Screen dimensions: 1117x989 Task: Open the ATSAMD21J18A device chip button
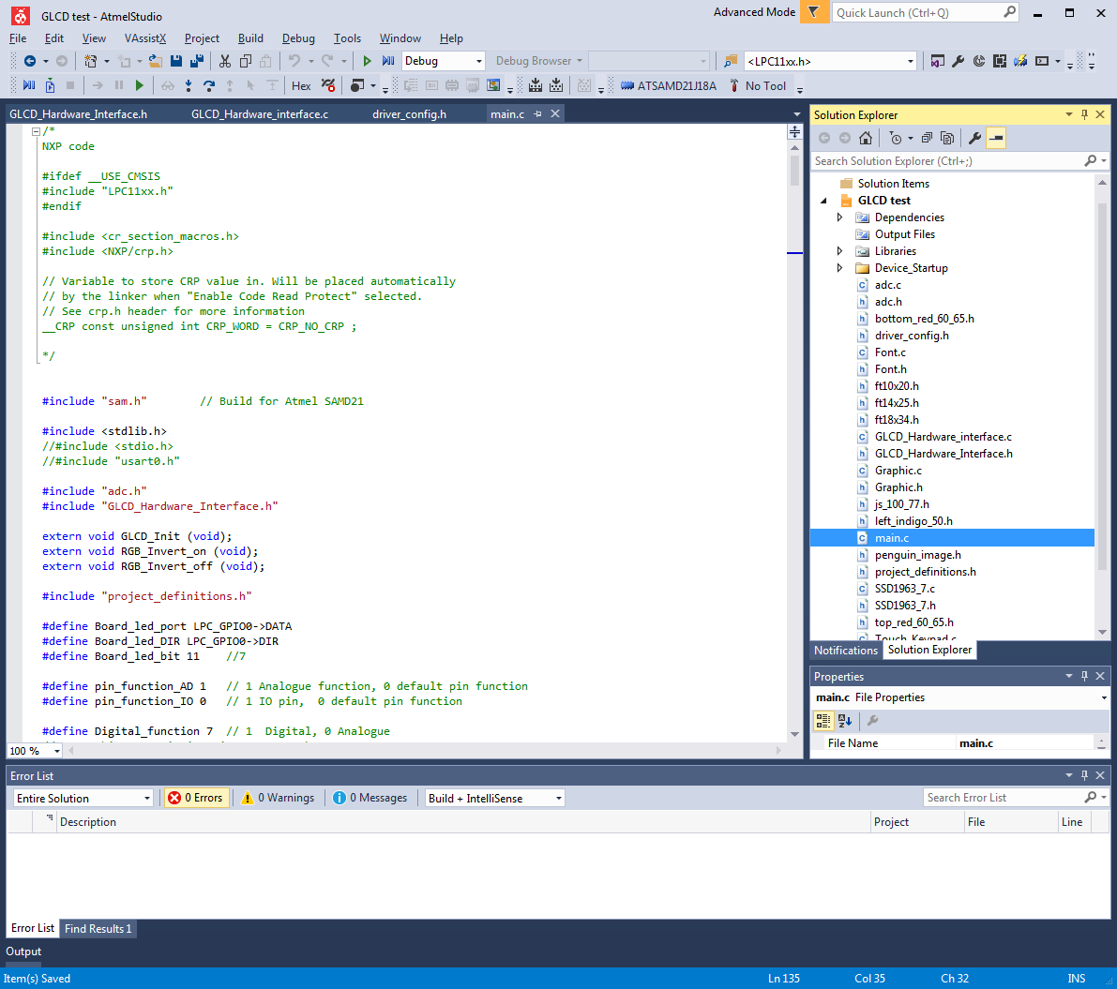[x=669, y=85]
